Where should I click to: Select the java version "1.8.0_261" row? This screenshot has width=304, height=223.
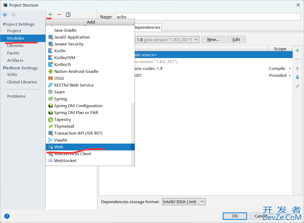coord(214,62)
